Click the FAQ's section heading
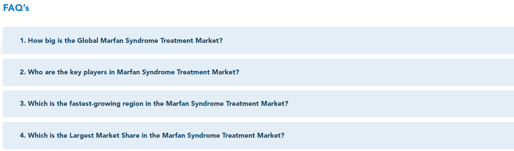Viewport: 514px width, 151px height. (x=16, y=8)
